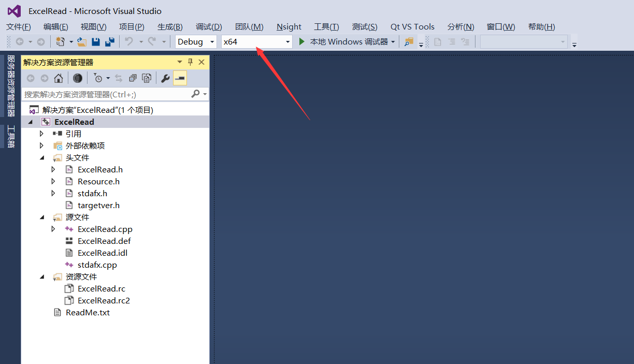
Task: Click the Solution Explorer search field
Action: (x=106, y=94)
